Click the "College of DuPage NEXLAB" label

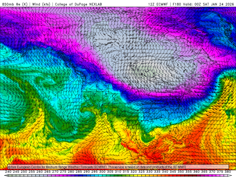click(78, 4)
